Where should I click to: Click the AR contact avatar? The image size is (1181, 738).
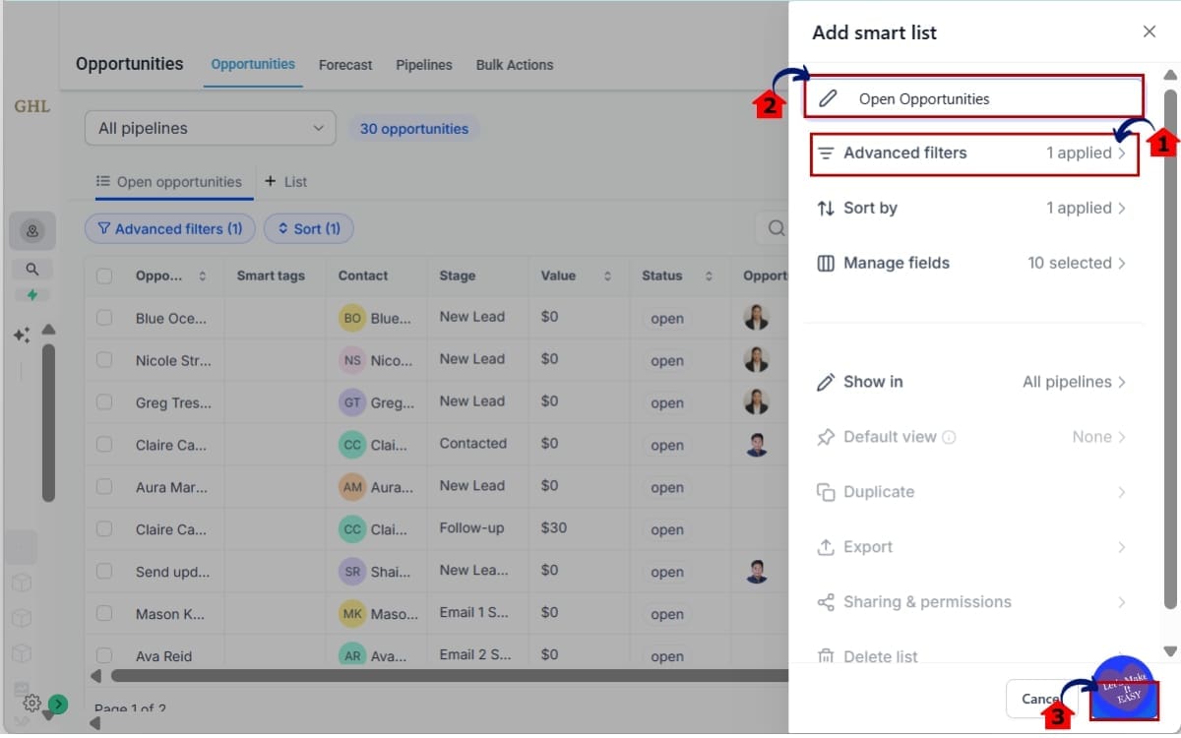(352, 655)
